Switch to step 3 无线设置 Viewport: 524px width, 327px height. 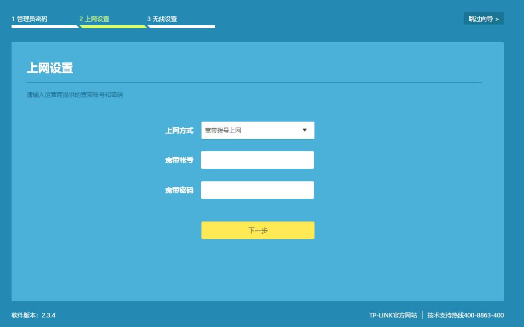161,19
